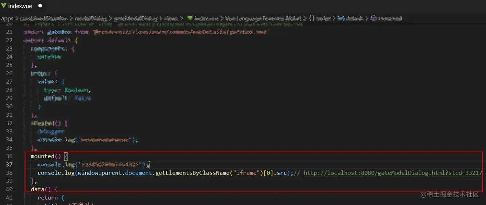Click the 'data()' method name on line 40
The width and height of the screenshot is (486, 205).
pos(41,189)
